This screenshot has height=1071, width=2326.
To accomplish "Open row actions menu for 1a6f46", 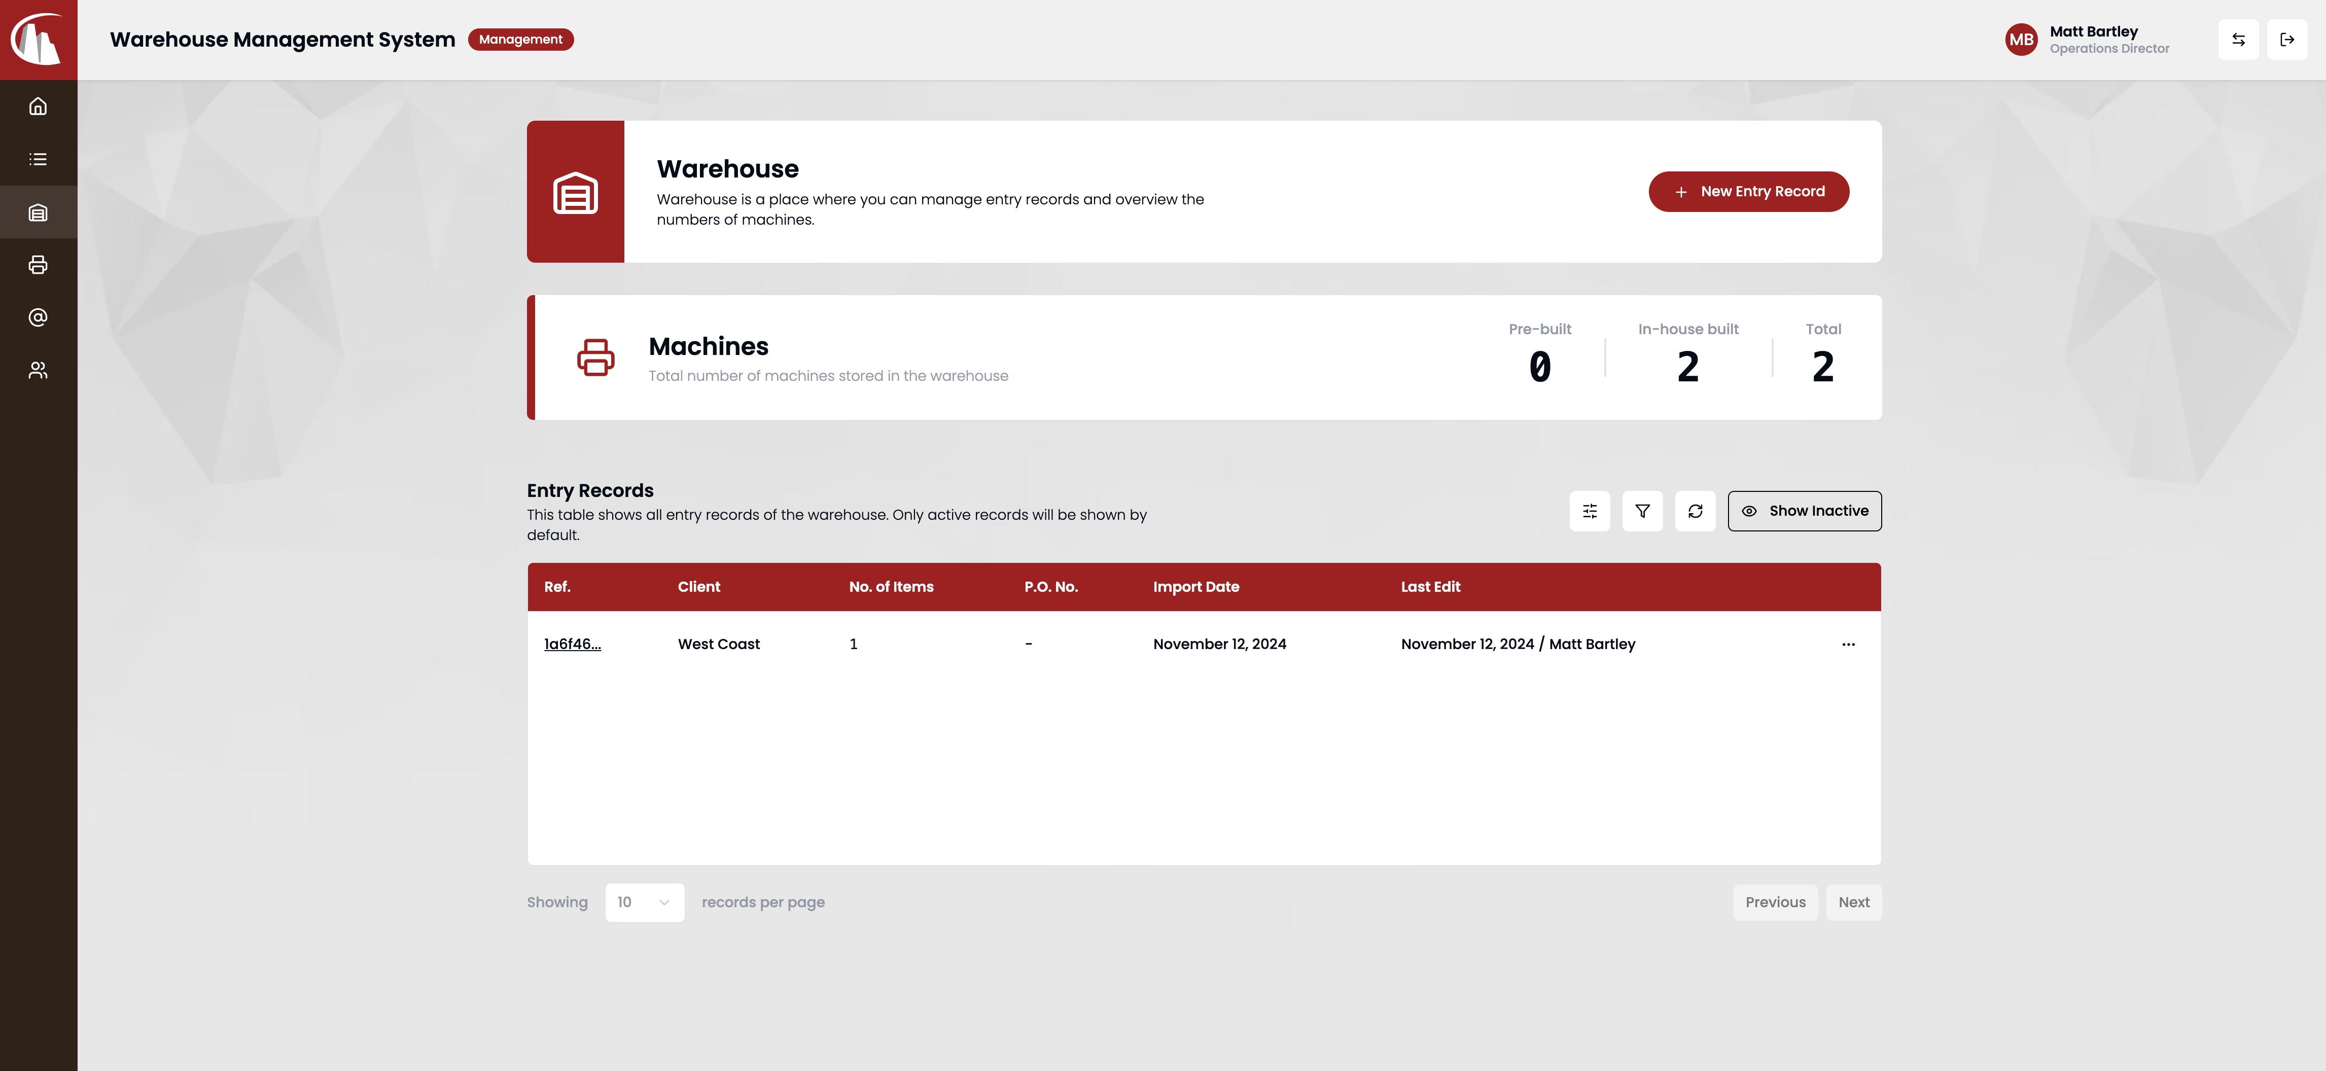I will 1847,645.
